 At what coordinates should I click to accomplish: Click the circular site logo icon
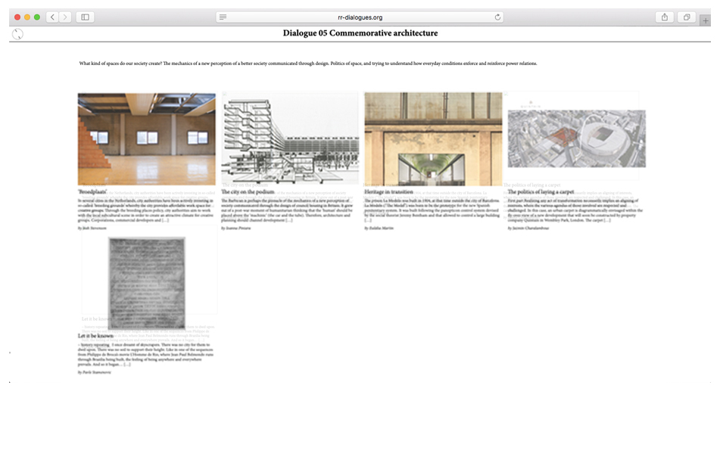(17, 34)
